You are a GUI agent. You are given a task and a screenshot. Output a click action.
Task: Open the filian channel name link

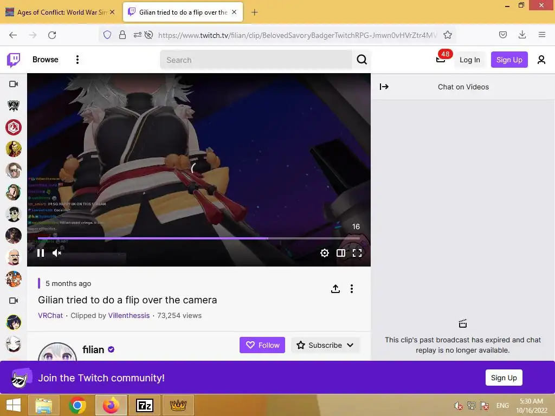(93, 349)
